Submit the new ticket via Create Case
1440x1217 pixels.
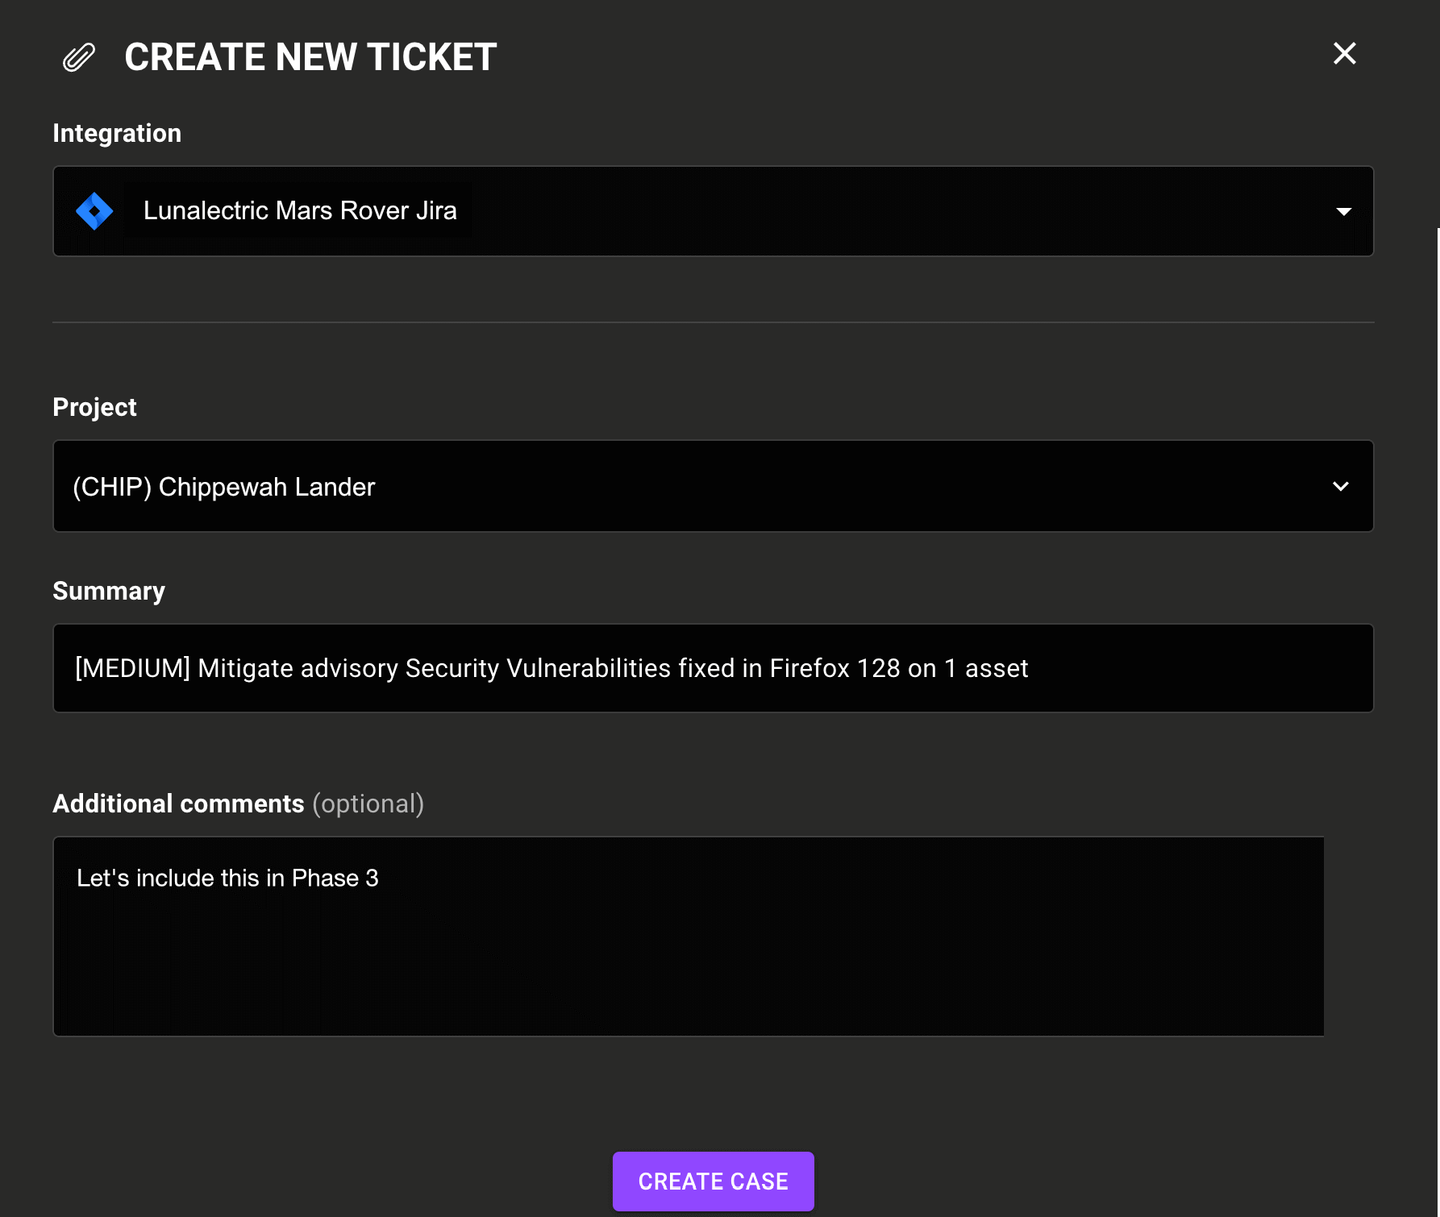pyautogui.click(x=713, y=1181)
